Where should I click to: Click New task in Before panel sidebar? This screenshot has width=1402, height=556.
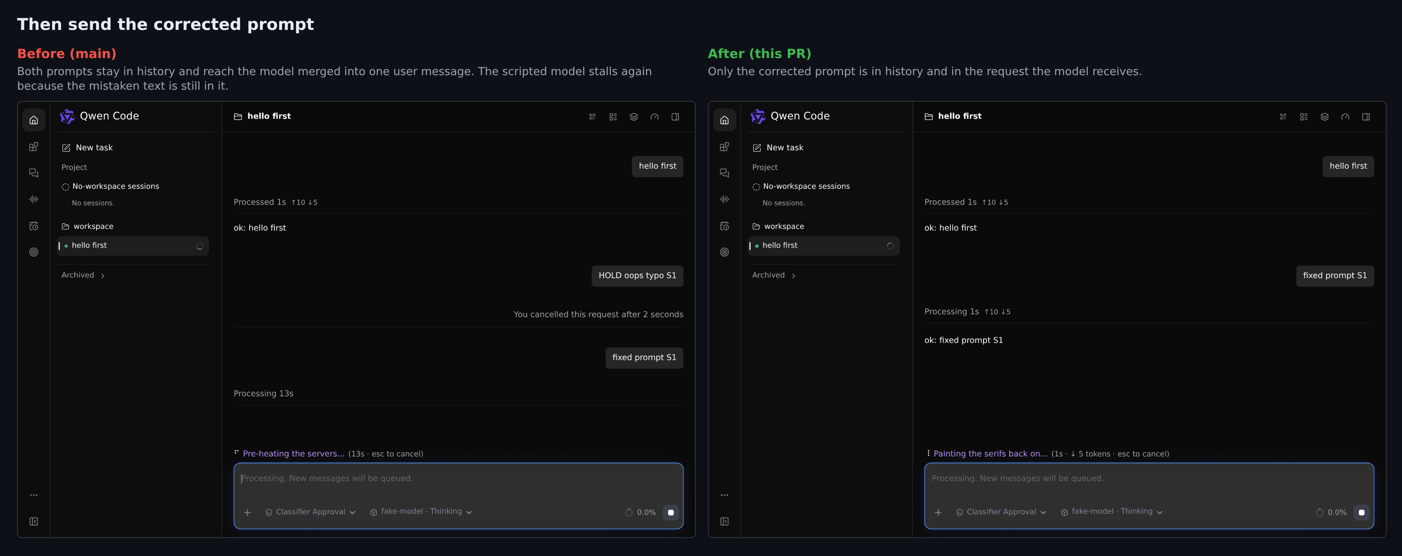coord(87,148)
